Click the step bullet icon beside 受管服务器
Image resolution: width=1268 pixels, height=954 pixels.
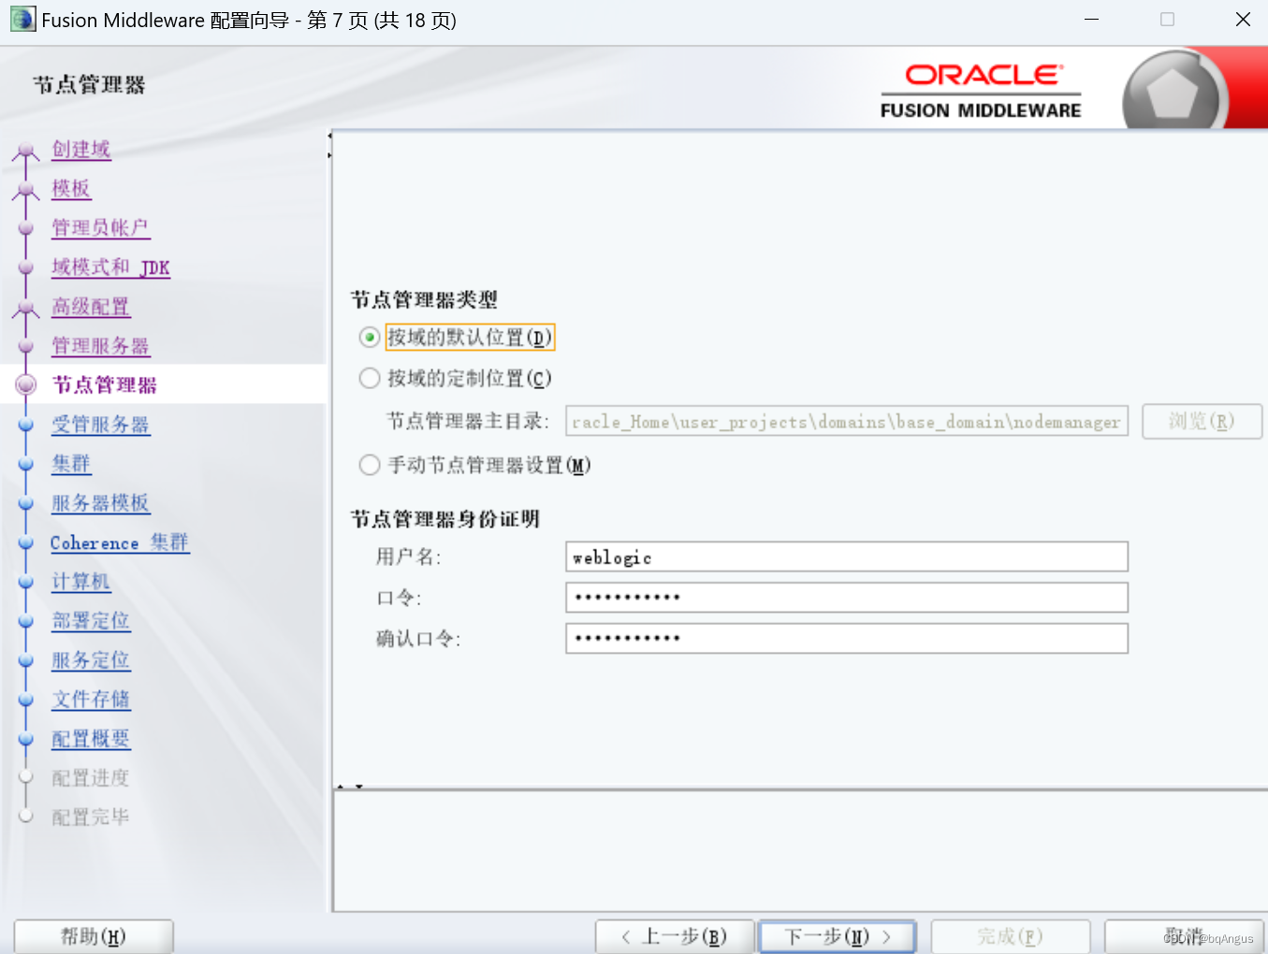(26, 425)
